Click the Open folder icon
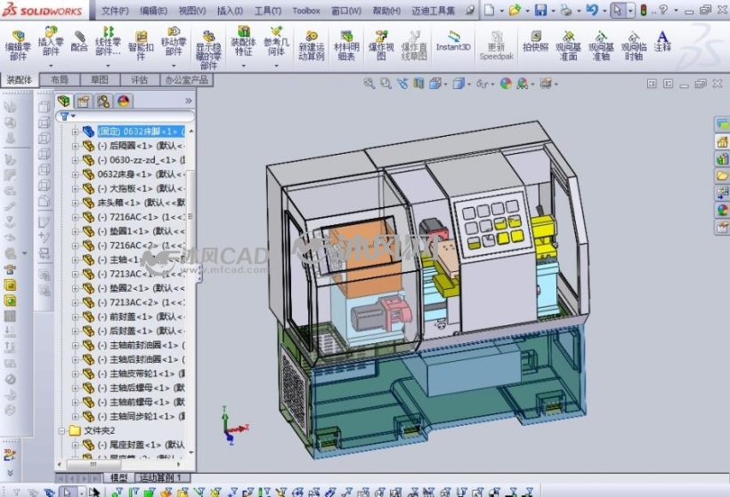This screenshot has width=730, height=497. (x=515, y=10)
